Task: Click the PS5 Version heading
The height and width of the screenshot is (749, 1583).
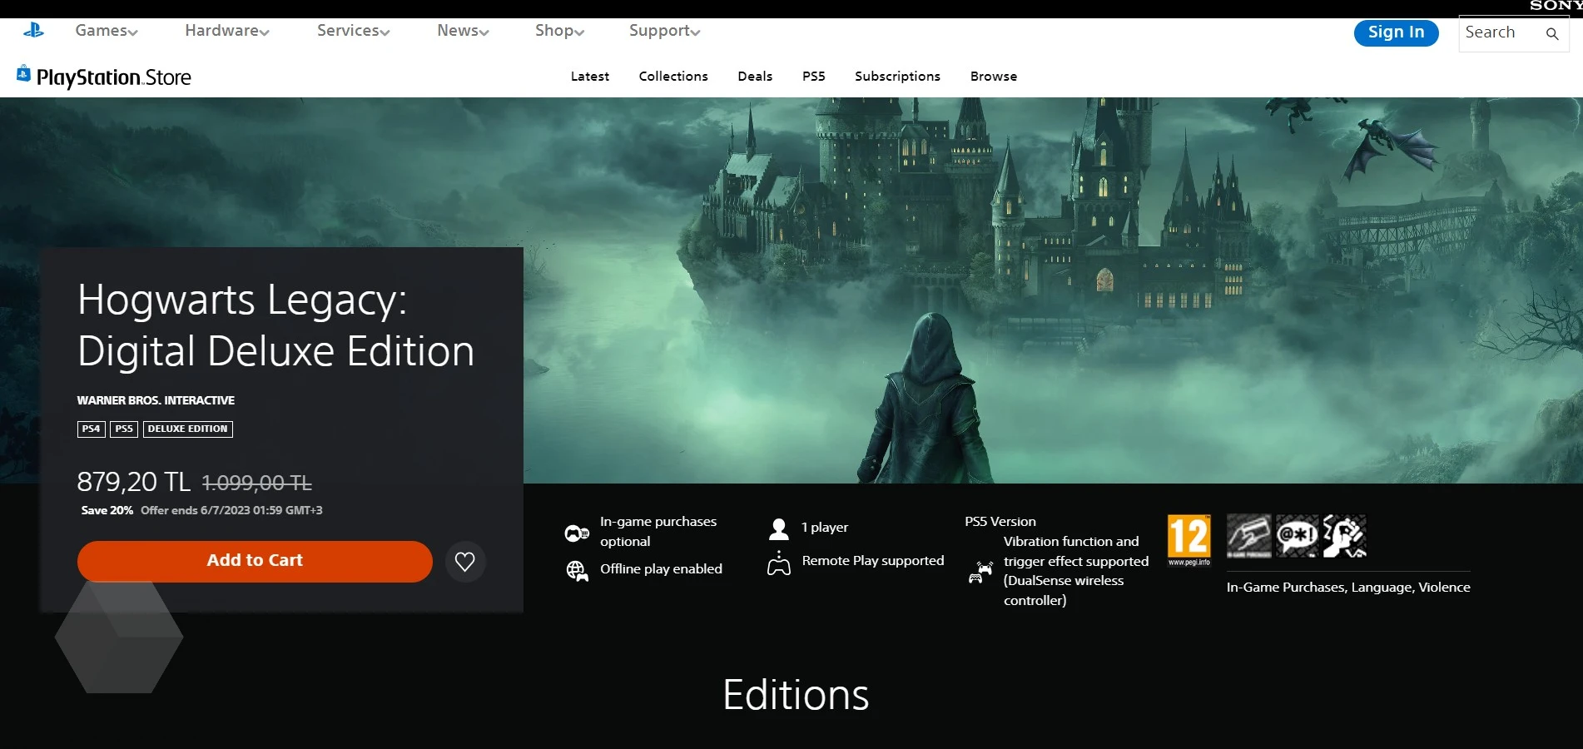Action: point(1000,522)
